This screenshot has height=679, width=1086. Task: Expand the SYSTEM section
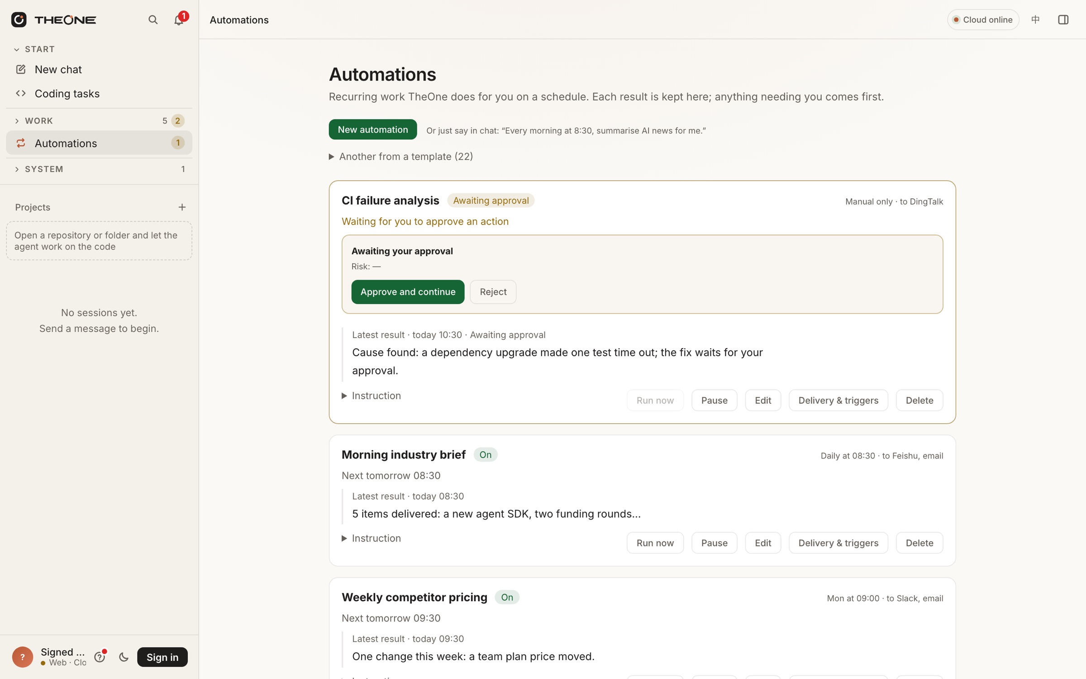99,169
